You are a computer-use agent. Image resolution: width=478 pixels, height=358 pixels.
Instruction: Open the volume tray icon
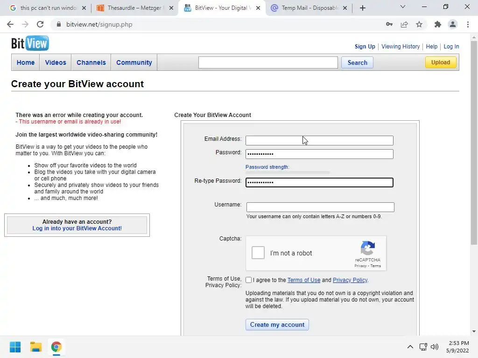[435, 347]
